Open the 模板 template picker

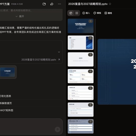97,13
